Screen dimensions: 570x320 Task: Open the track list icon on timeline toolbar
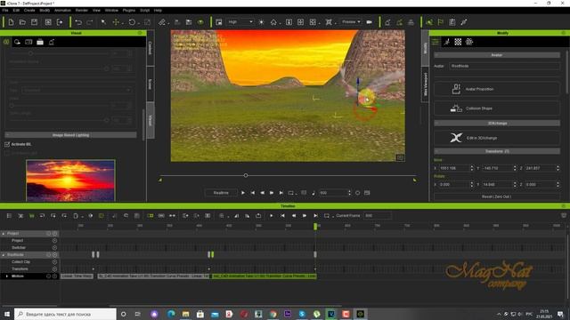point(9,216)
